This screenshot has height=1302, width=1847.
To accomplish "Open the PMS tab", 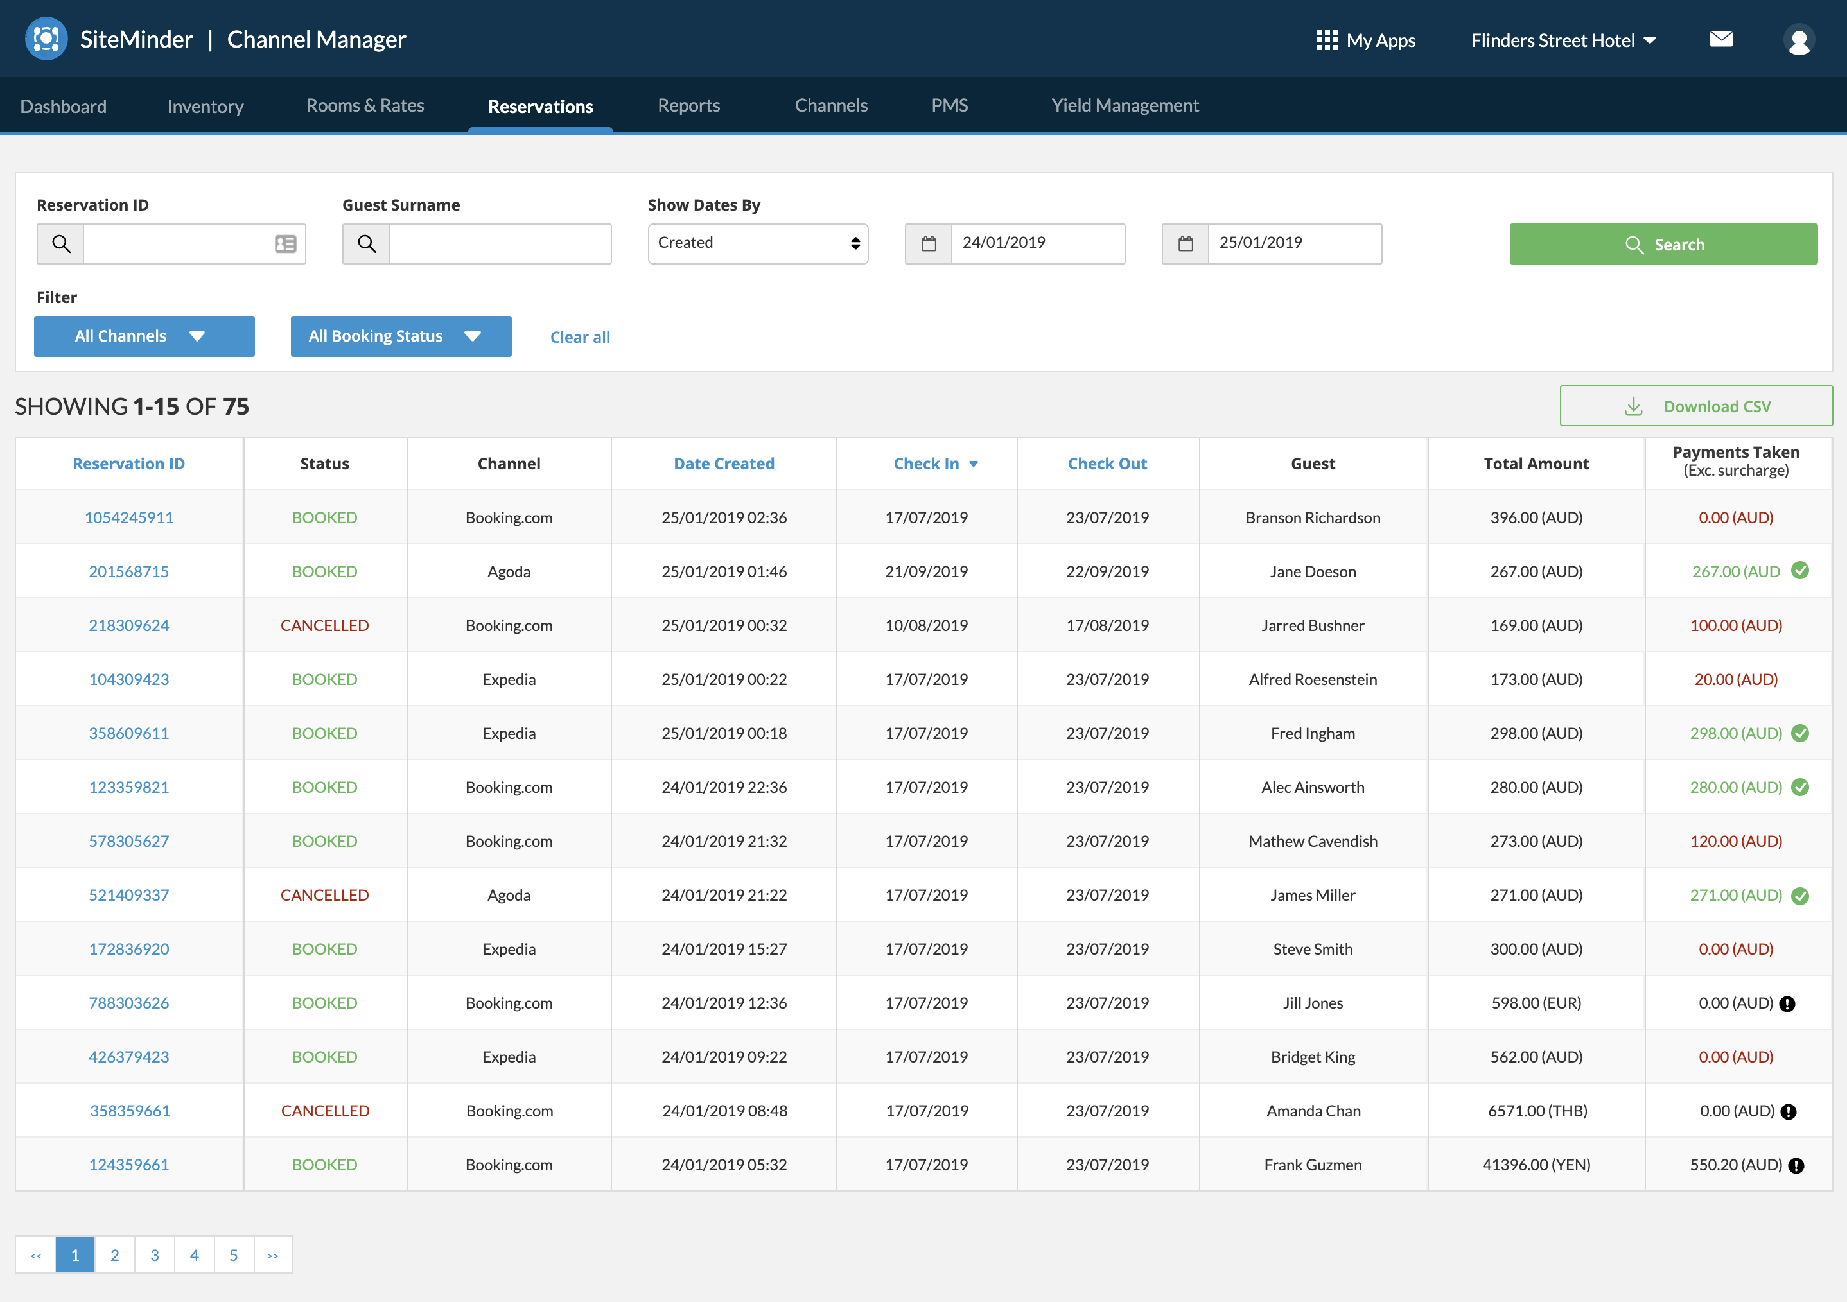I will (x=949, y=105).
